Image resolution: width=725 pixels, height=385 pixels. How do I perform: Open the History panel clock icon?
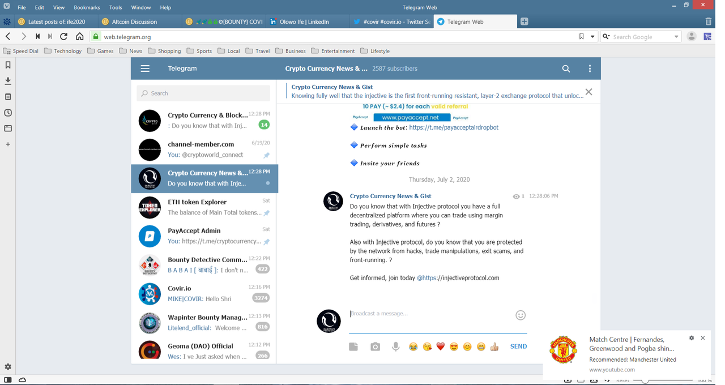point(8,113)
